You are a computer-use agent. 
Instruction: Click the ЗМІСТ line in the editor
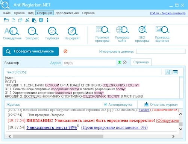pos(10,78)
